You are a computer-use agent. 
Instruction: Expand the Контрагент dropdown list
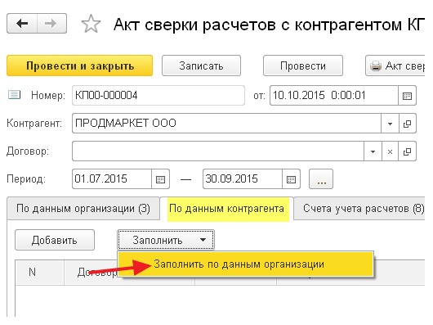390,124
